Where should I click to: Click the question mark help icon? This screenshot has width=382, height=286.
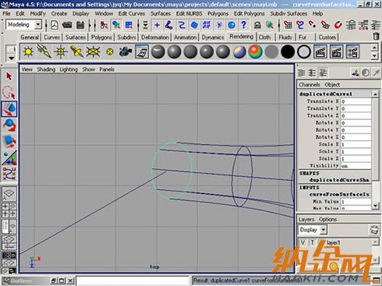pos(244,25)
